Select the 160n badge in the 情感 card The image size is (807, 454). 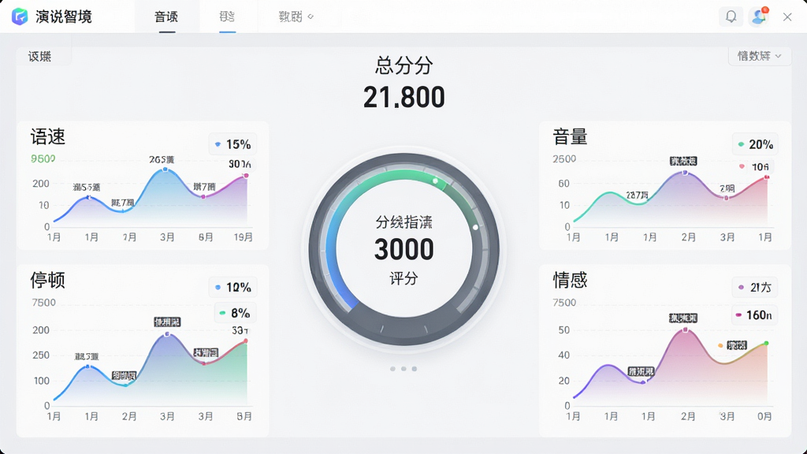754,314
